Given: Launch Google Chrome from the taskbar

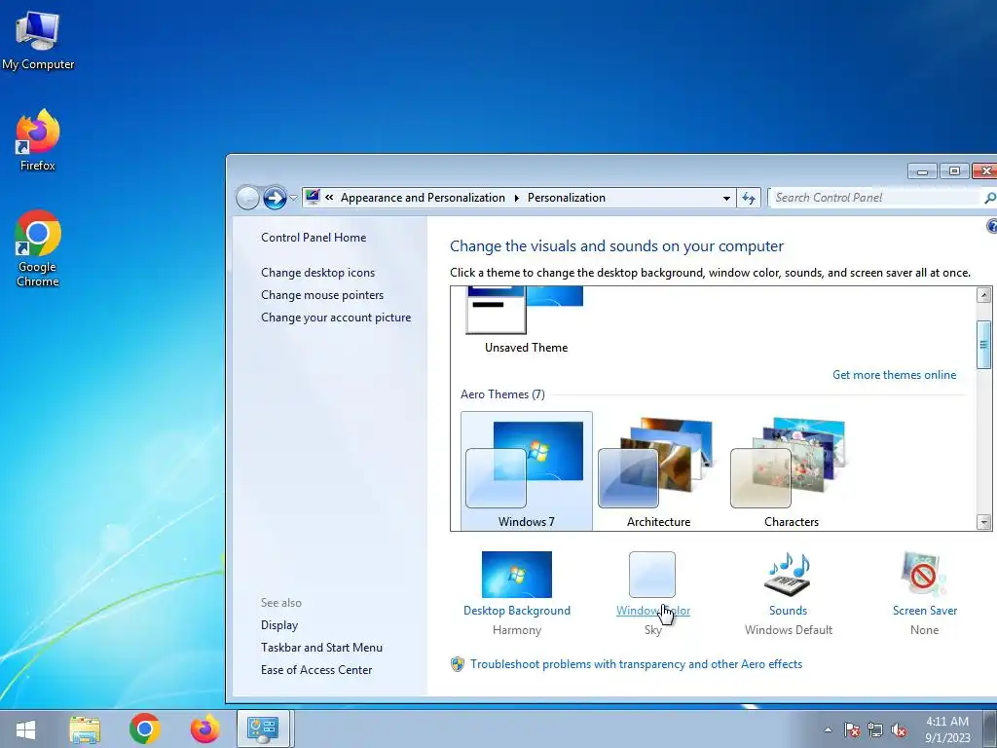Looking at the screenshot, I should click(x=144, y=729).
